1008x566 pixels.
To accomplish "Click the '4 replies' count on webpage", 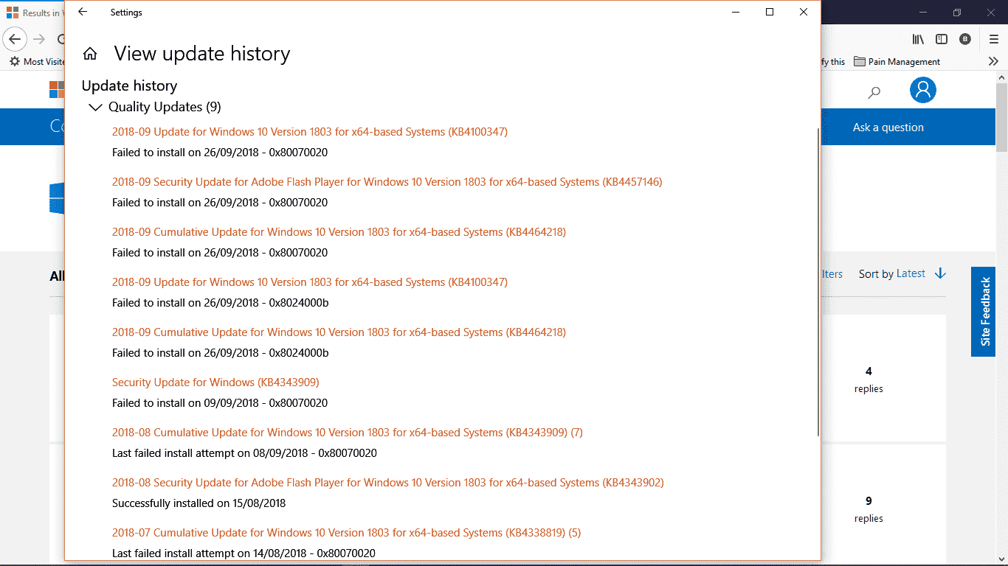I will point(869,379).
